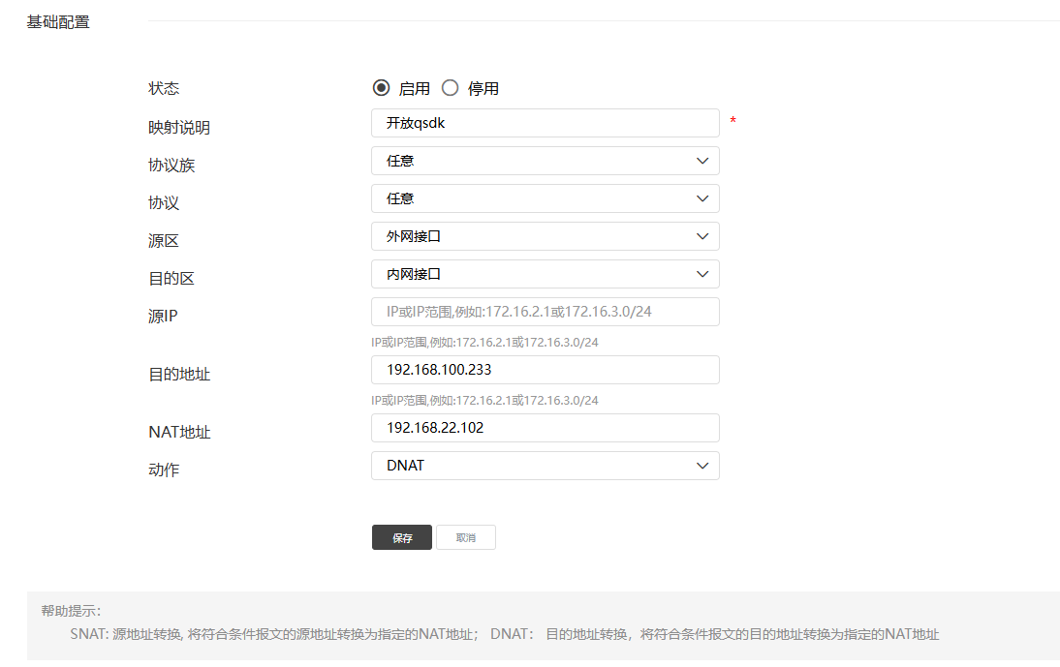Open the 源区 field showing 外网接口
Image resolution: width=1060 pixels, height=667 pixels.
click(x=533, y=236)
